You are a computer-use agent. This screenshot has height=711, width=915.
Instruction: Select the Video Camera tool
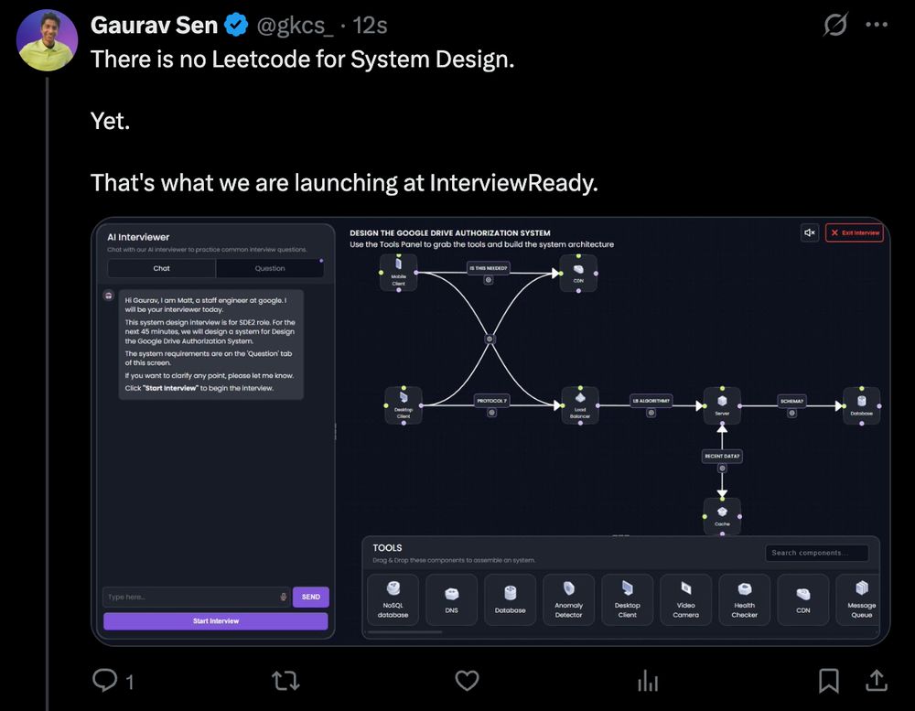pyautogui.click(x=685, y=599)
